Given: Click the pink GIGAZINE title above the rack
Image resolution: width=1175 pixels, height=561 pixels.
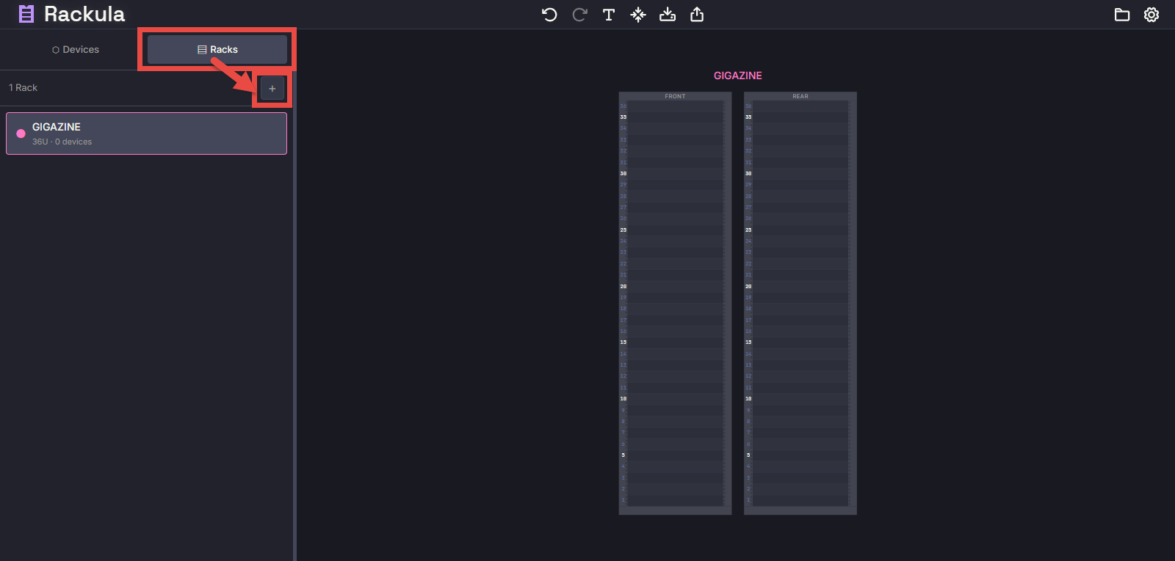Looking at the screenshot, I should (x=737, y=76).
